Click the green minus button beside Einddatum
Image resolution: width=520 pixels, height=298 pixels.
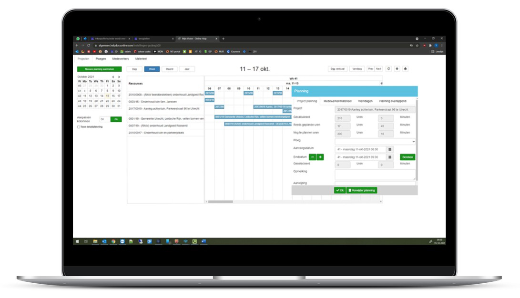tap(312, 157)
